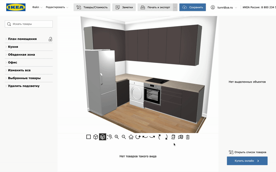The height and width of the screenshot is (172, 276).
Task: Select the shaded 3D cube view
Action: [x=102, y=137]
